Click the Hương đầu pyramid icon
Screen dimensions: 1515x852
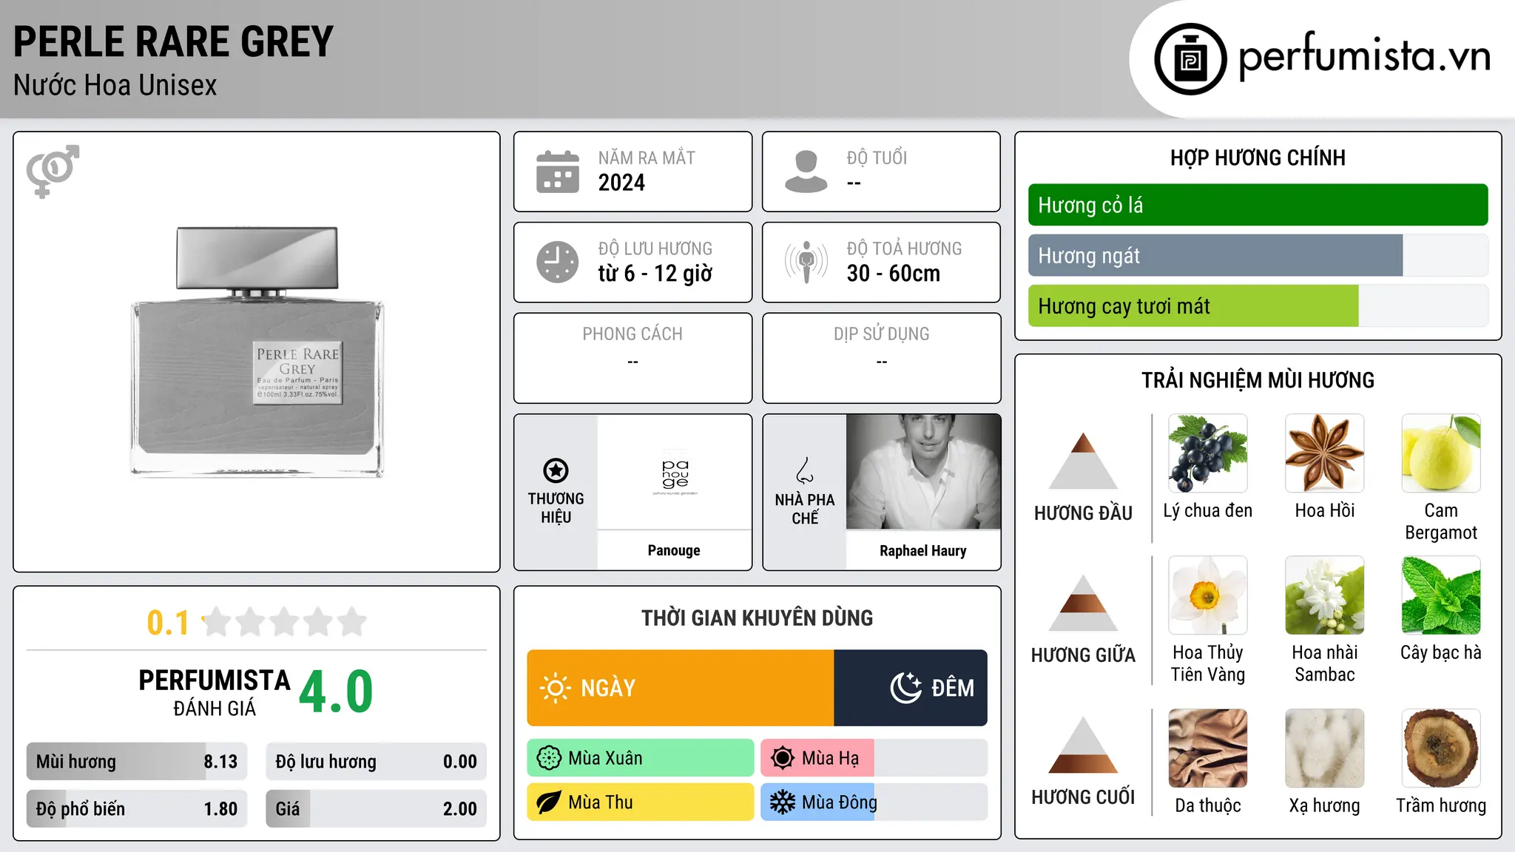tap(1083, 460)
